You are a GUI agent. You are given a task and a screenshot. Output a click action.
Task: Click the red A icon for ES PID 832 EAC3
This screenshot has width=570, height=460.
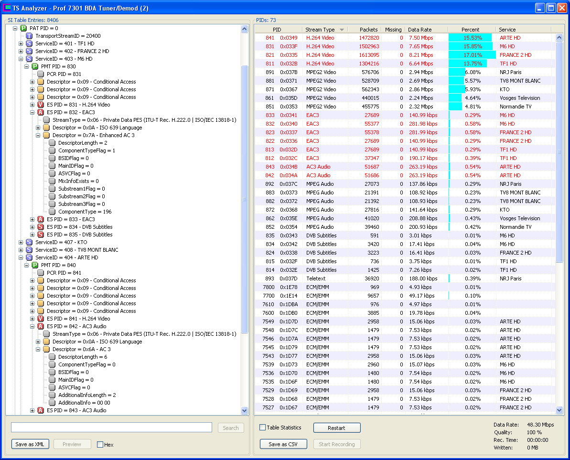[x=41, y=112]
